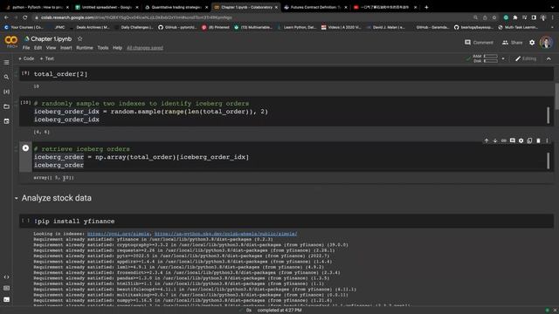This screenshot has width=559, height=314.
Task: Click the iceberg_order_idx random.sample code line
Action: [151, 112]
